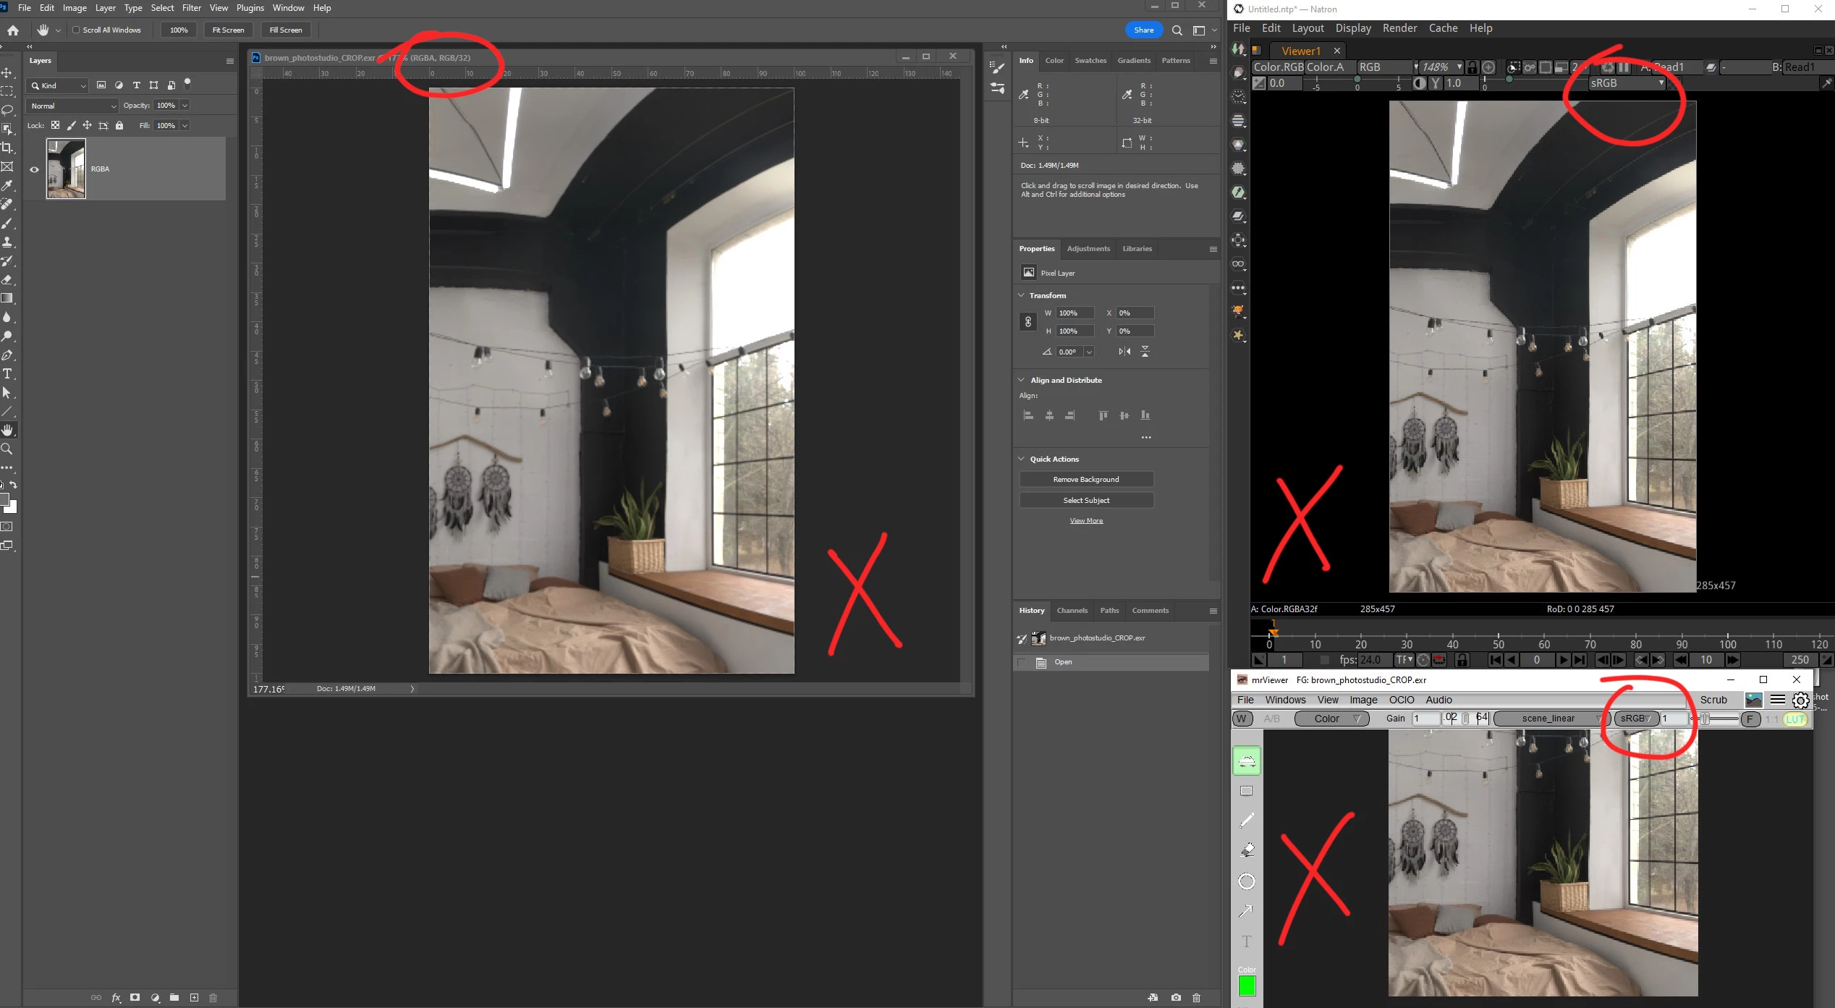Switch to the Channels tab

coord(1072,611)
